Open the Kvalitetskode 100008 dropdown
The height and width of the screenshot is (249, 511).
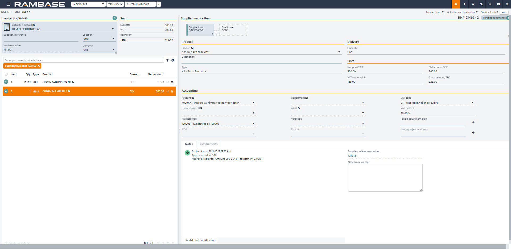(253, 124)
